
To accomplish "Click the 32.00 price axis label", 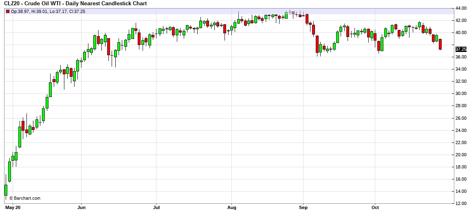I will point(461,82).
